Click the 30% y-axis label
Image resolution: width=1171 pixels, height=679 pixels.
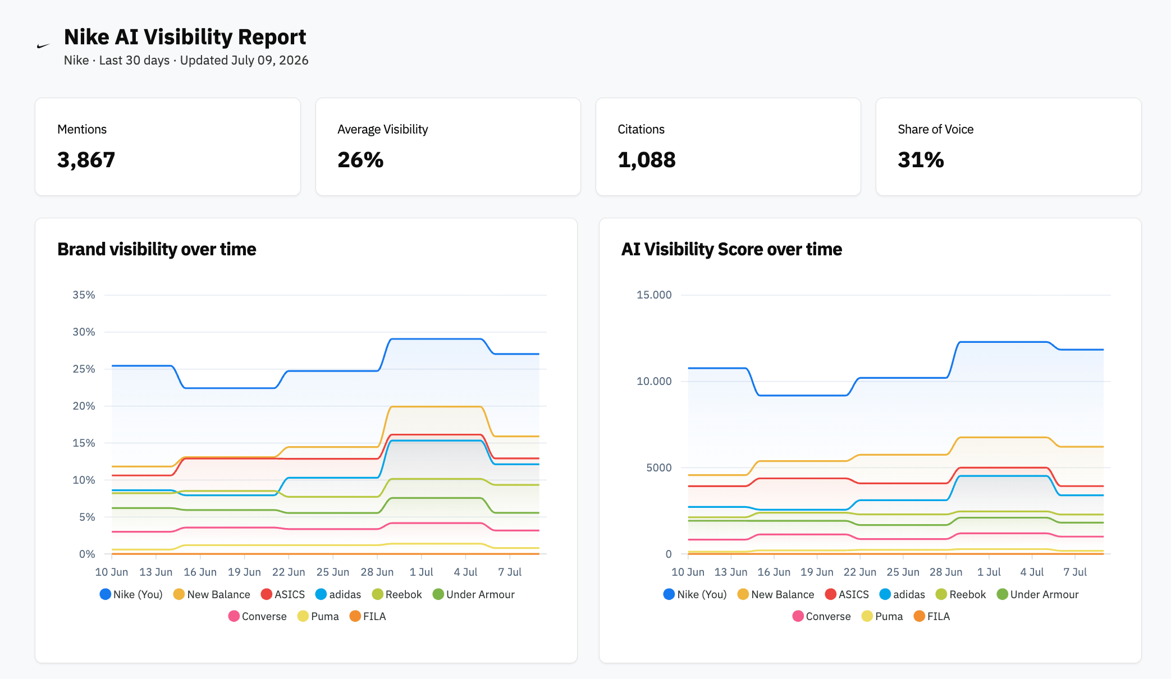point(84,332)
